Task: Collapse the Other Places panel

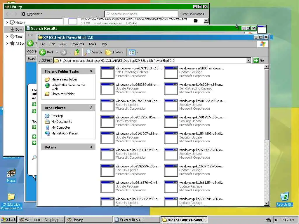Action: (91, 108)
